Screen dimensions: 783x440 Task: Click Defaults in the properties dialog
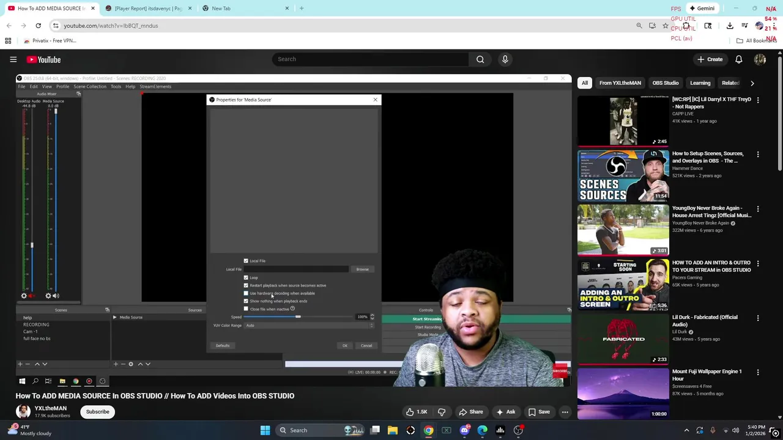(x=222, y=346)
